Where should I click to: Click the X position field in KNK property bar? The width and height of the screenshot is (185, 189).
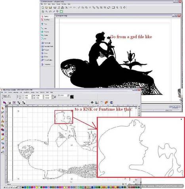coord(28,95)
